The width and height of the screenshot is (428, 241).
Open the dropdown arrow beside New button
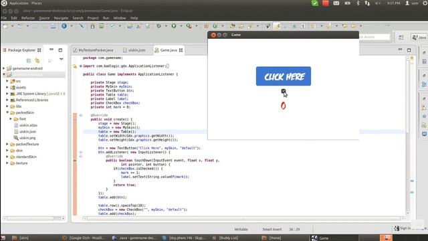pyautogui.click(x=12, y=26)
